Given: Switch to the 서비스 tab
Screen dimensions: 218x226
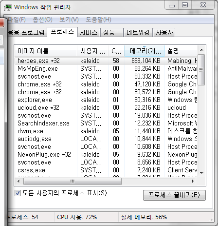Looking at the screenshot, I should [89, 33].
